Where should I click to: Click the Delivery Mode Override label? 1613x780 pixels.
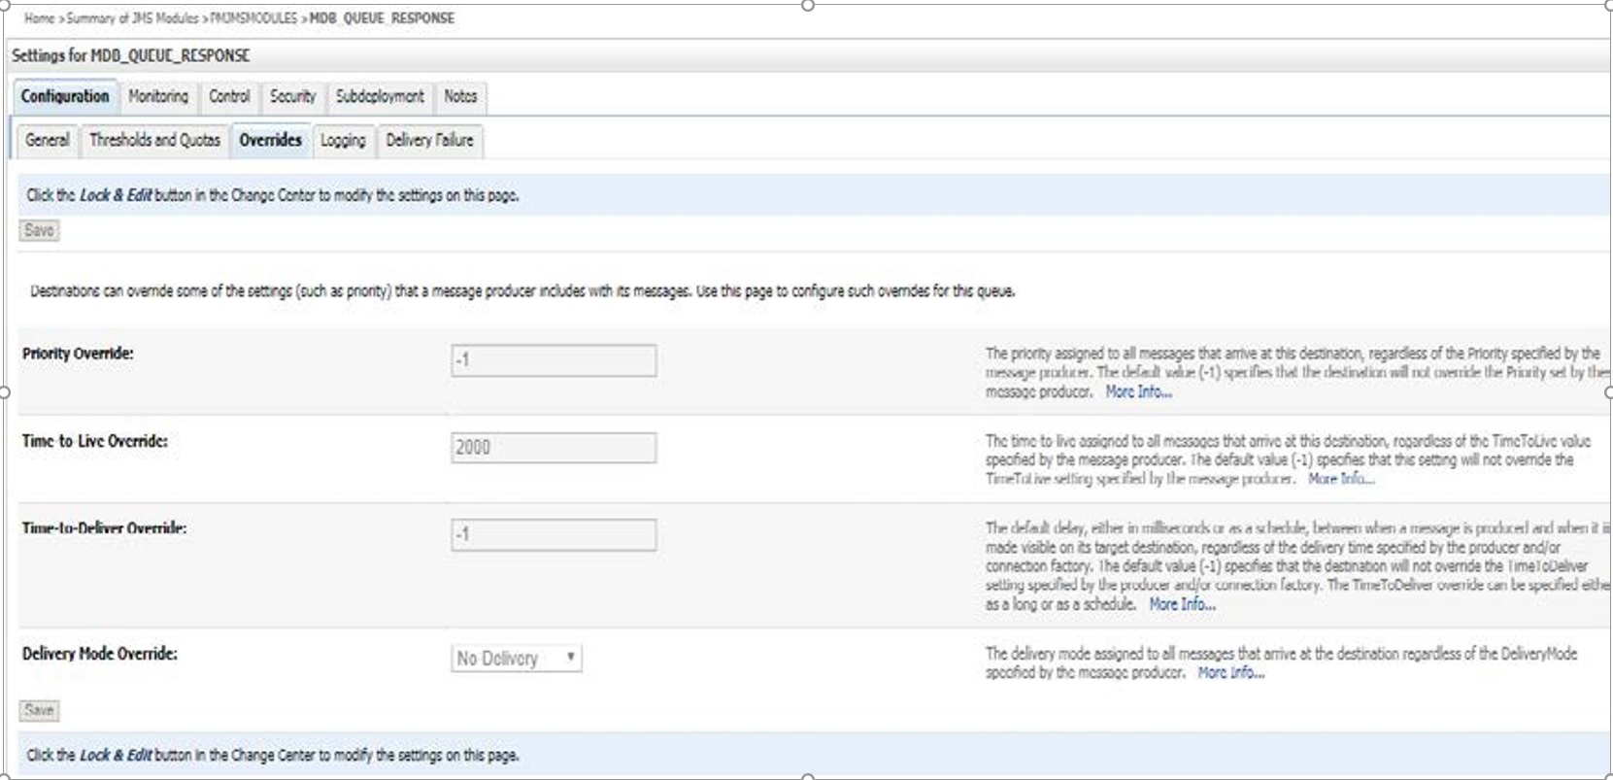point(99,654)
